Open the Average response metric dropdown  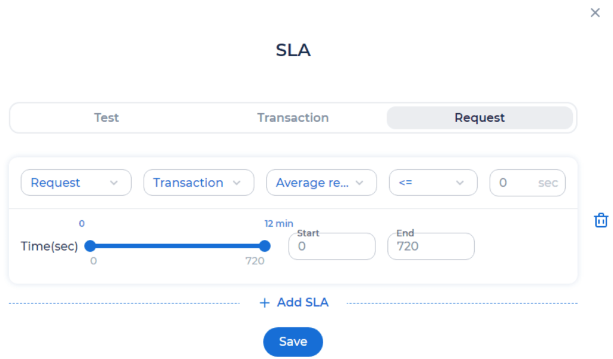click(321, 182)
